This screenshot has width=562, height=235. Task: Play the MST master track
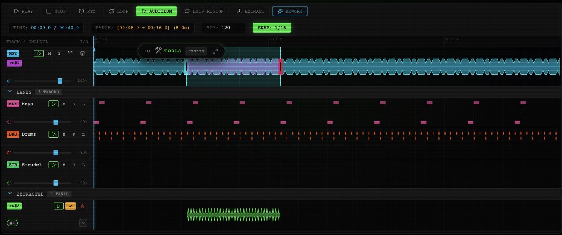tap(39, 53)
